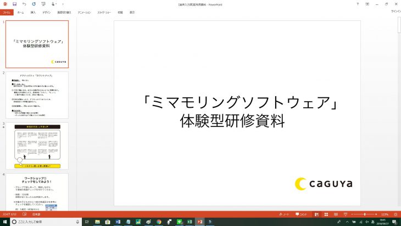Viewport: 401px width, 226px height.
Task: Click the slide count indicator in status bar
Action: 9,214
